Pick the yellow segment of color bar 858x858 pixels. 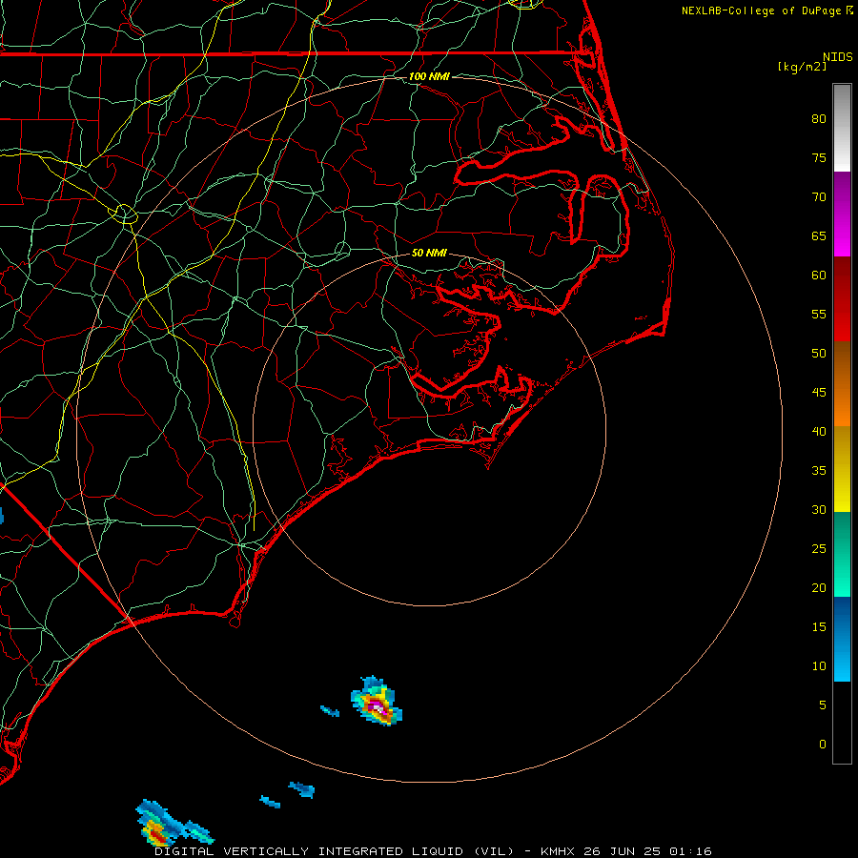[x=842, y=469]
